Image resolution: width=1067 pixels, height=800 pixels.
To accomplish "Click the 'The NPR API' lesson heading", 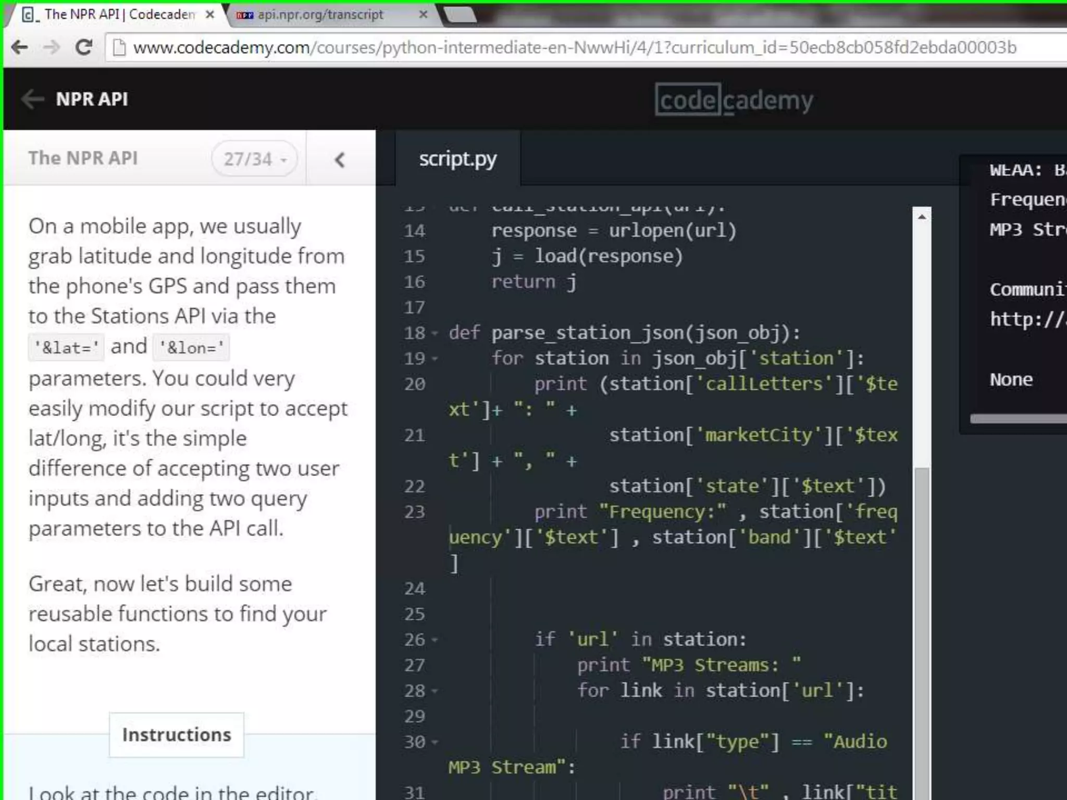I will [x=83, y=158].
